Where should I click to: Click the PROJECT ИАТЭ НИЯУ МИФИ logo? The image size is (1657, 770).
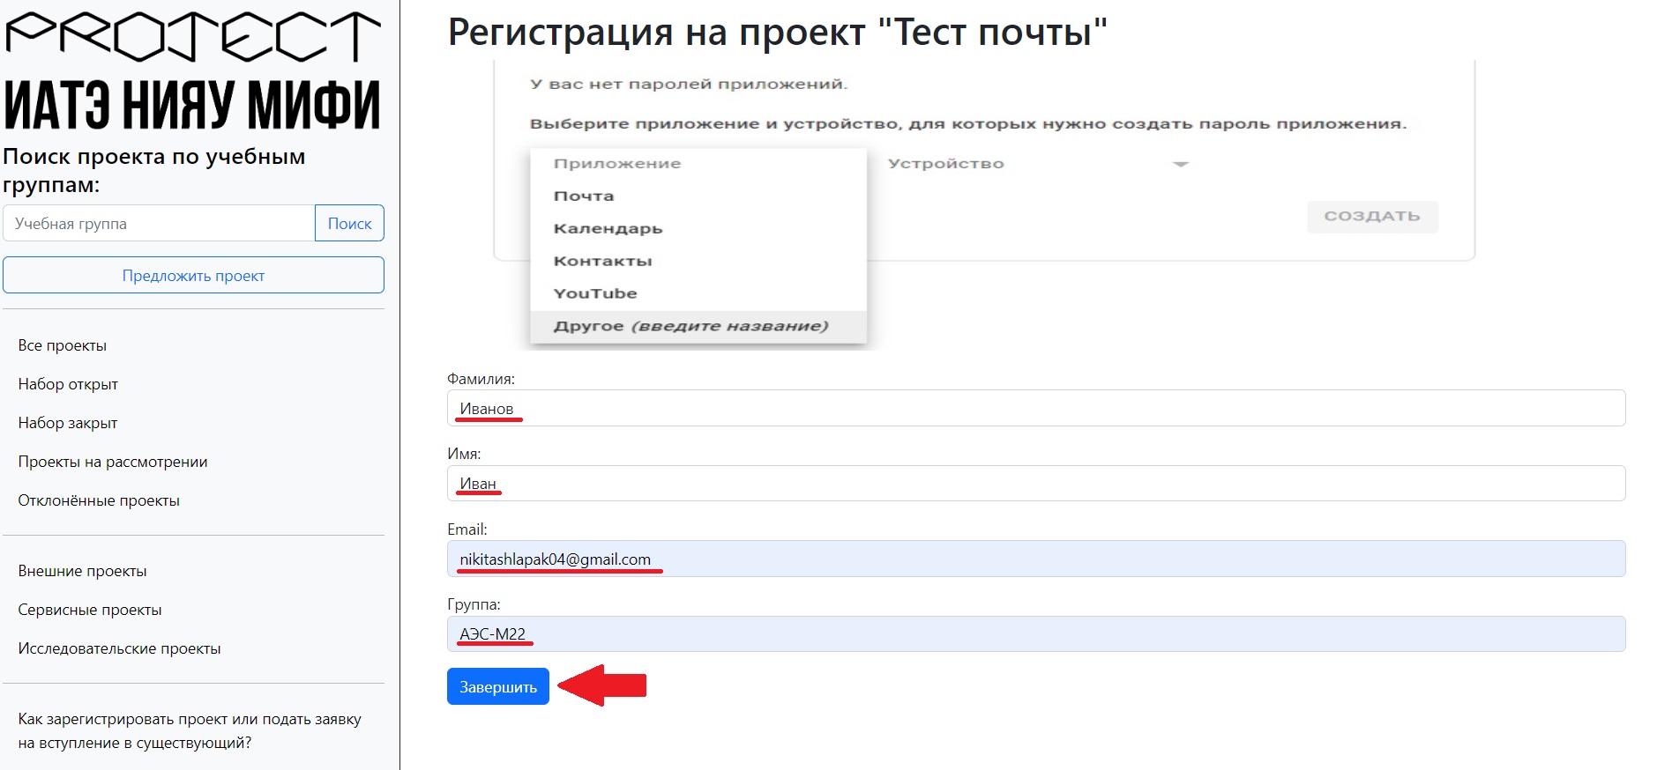tap(193, 71)
